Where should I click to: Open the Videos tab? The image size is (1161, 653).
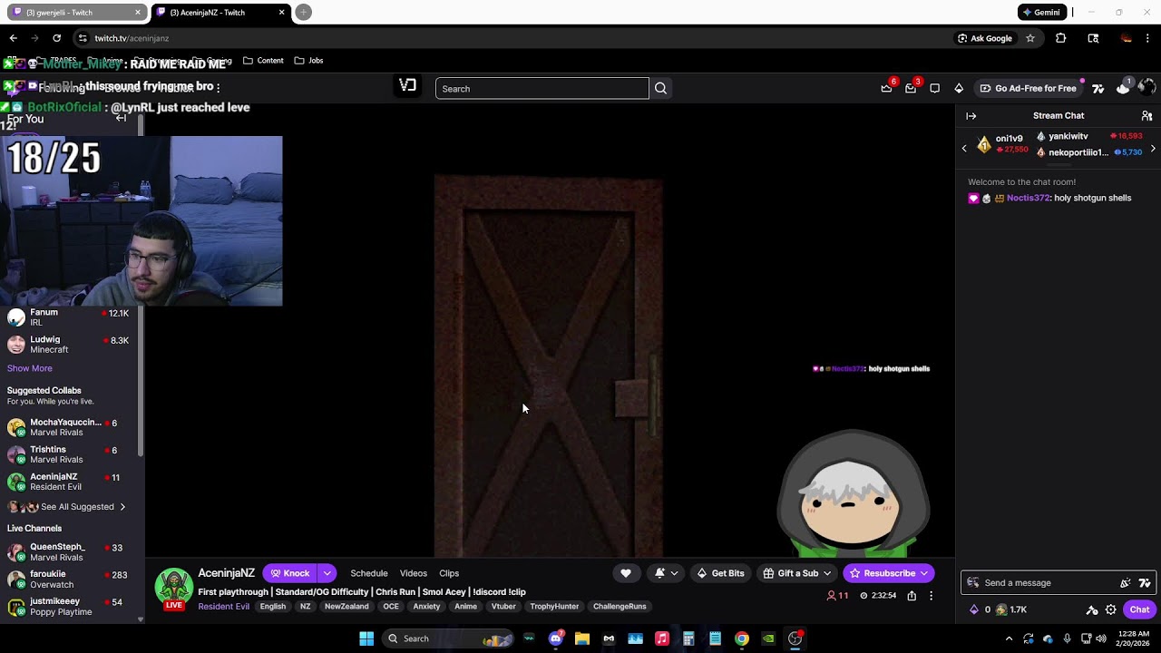(x=414, y=573)
